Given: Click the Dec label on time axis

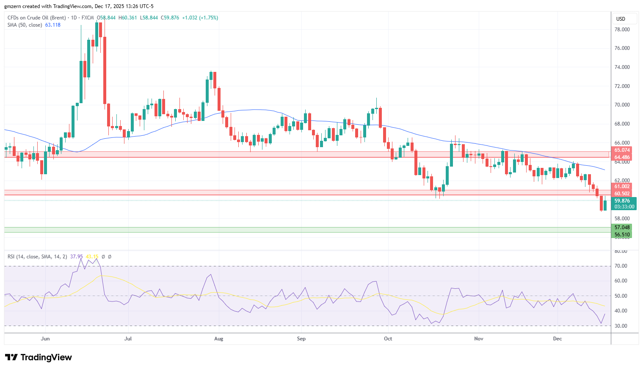Looking at the screenshot, I should 557,339.
